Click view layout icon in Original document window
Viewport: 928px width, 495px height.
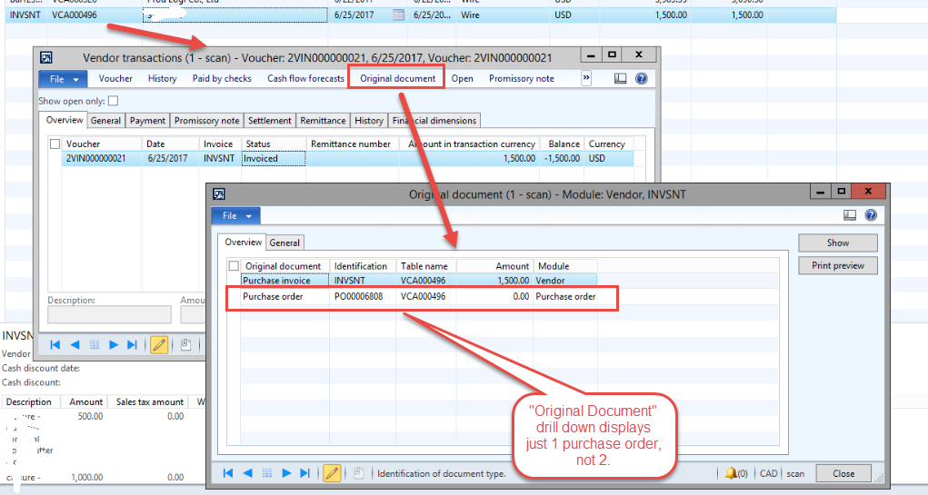pyautogui.click(x=850, y=215)
